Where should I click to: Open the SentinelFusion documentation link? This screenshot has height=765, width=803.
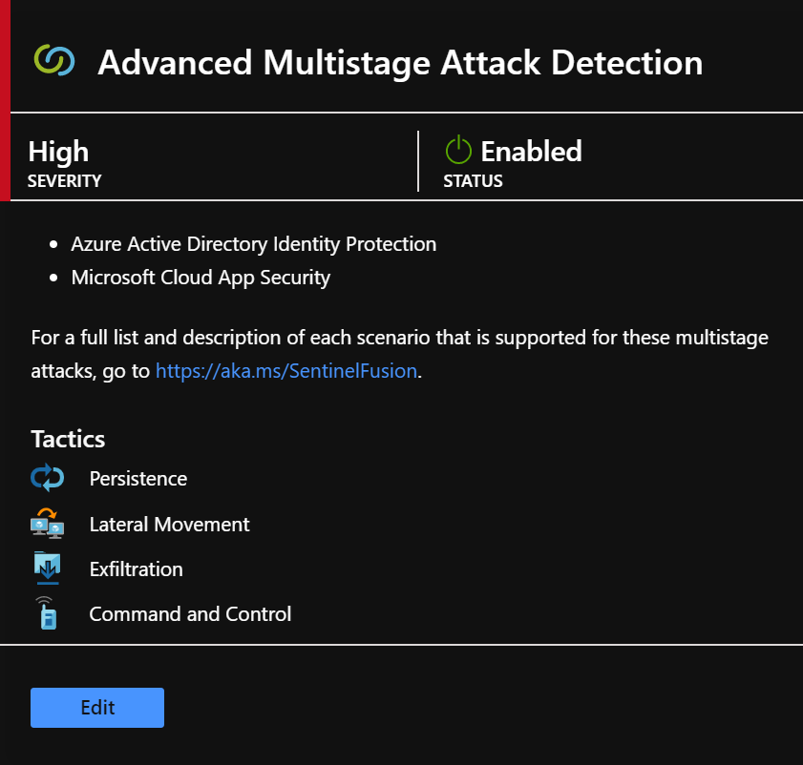click(x=285, y=370)
